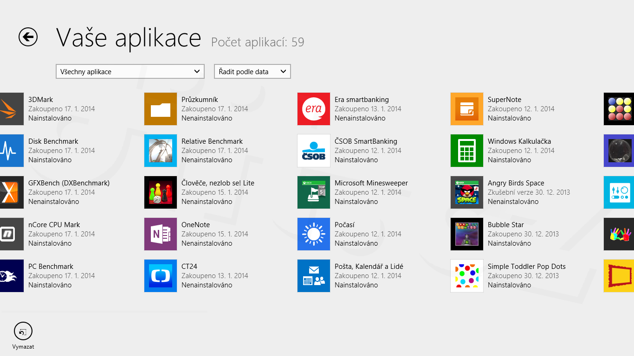The height and width of the screenshot is (356, 634).
Task: Select the Windows Kalkulačka calculator icon
Action: click(467, 151)
